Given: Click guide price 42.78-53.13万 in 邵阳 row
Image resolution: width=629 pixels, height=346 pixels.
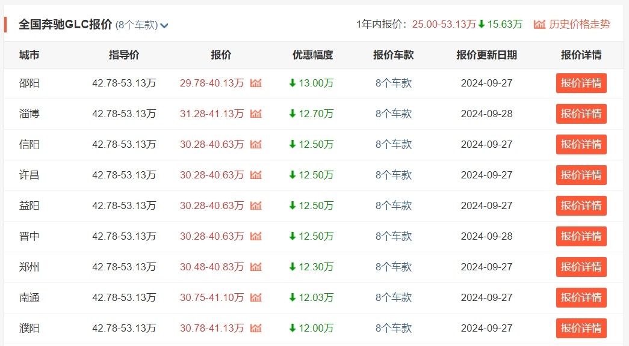Looking at the screenshot, I should tap(124, 83).
